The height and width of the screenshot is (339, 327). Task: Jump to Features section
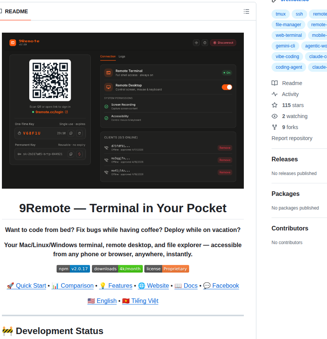pos(116,285)
